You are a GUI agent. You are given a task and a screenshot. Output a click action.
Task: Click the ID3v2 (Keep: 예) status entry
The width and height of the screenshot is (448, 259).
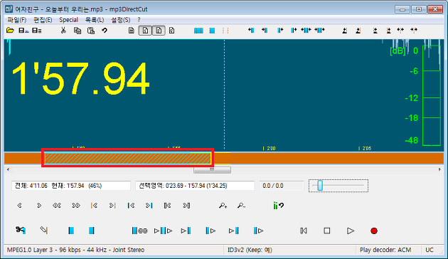(x=250, y=250)
